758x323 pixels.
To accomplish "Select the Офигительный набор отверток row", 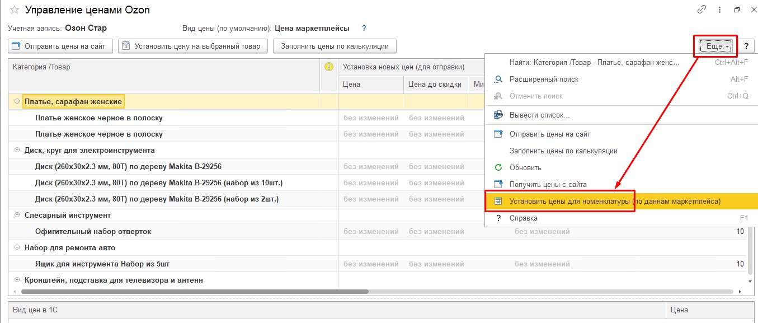I will click(x=93, y=232).
